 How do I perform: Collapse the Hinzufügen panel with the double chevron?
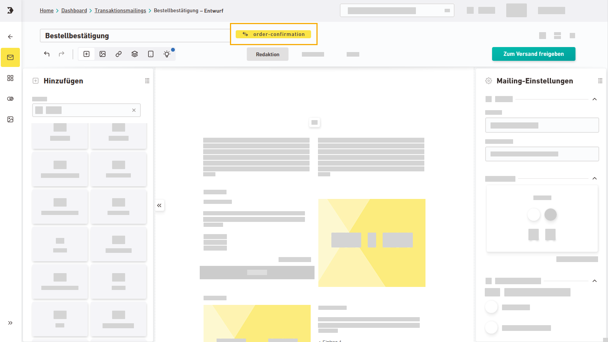(159, 205)
